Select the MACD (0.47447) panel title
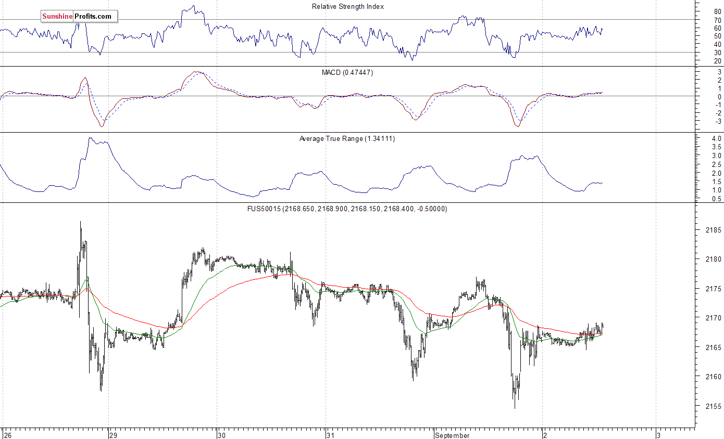The image size is (724, 439). 347,73
